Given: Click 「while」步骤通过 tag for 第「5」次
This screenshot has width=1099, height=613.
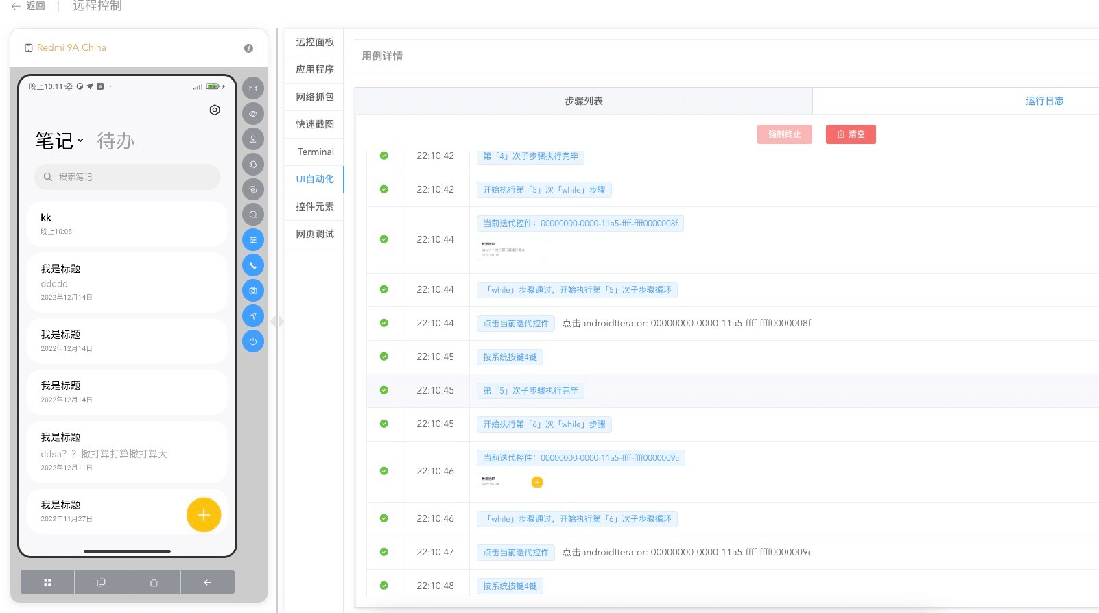Looking at the screenshot, I should coord(577,290).
